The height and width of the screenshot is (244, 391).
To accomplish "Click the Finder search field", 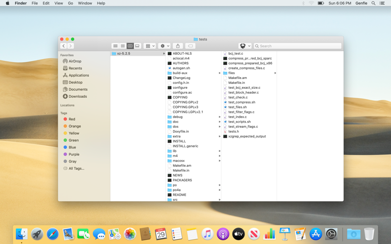I will [298, 46].
